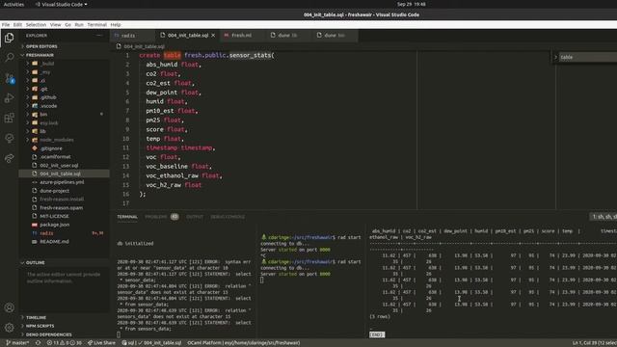Open the View menu

tap(56, 24)
